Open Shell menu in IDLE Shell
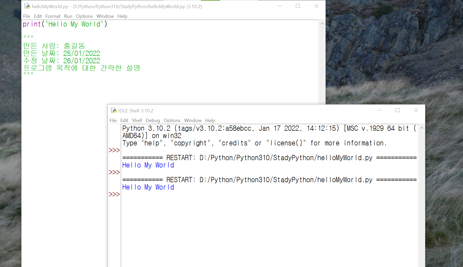Viewport: 463px width, 267px height. pos(137,121)
